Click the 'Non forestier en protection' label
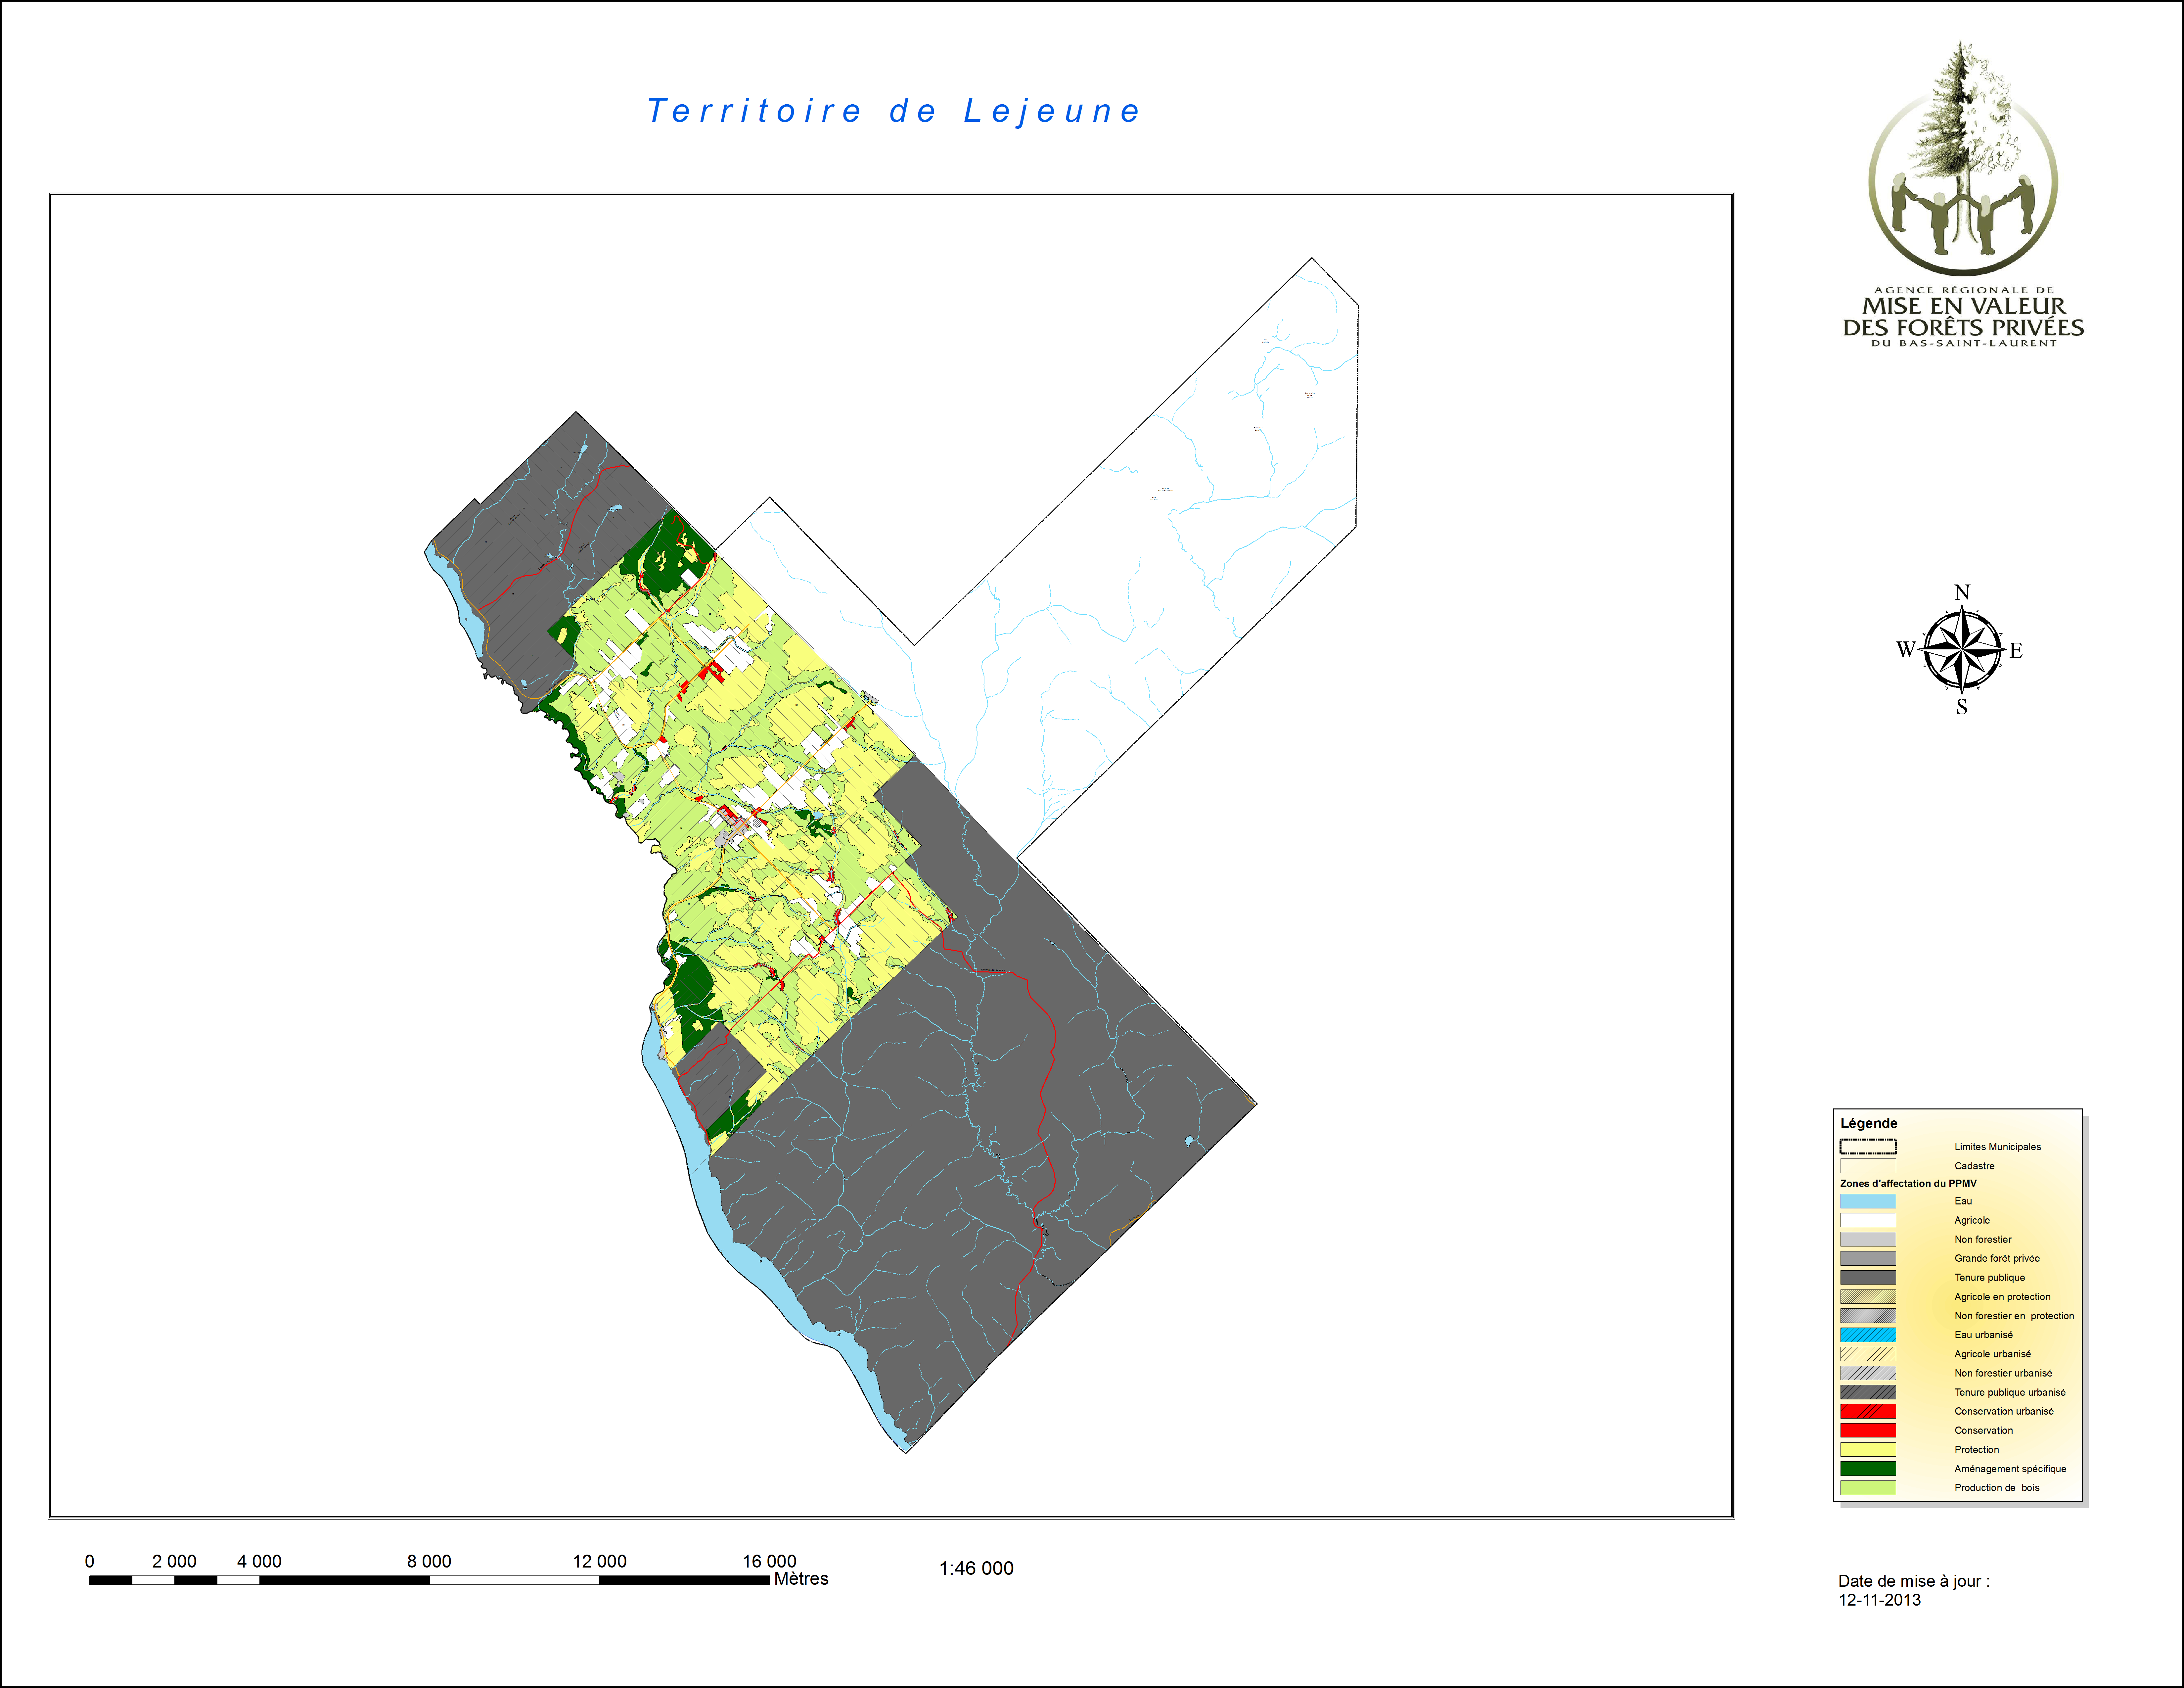 2014,1316
